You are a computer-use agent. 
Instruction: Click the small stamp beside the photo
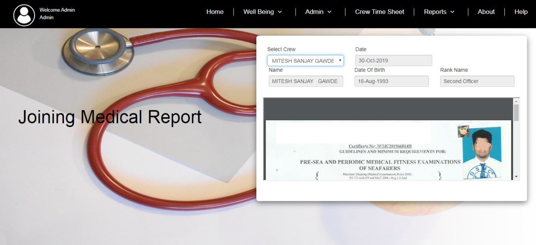(x=463, y=131)
